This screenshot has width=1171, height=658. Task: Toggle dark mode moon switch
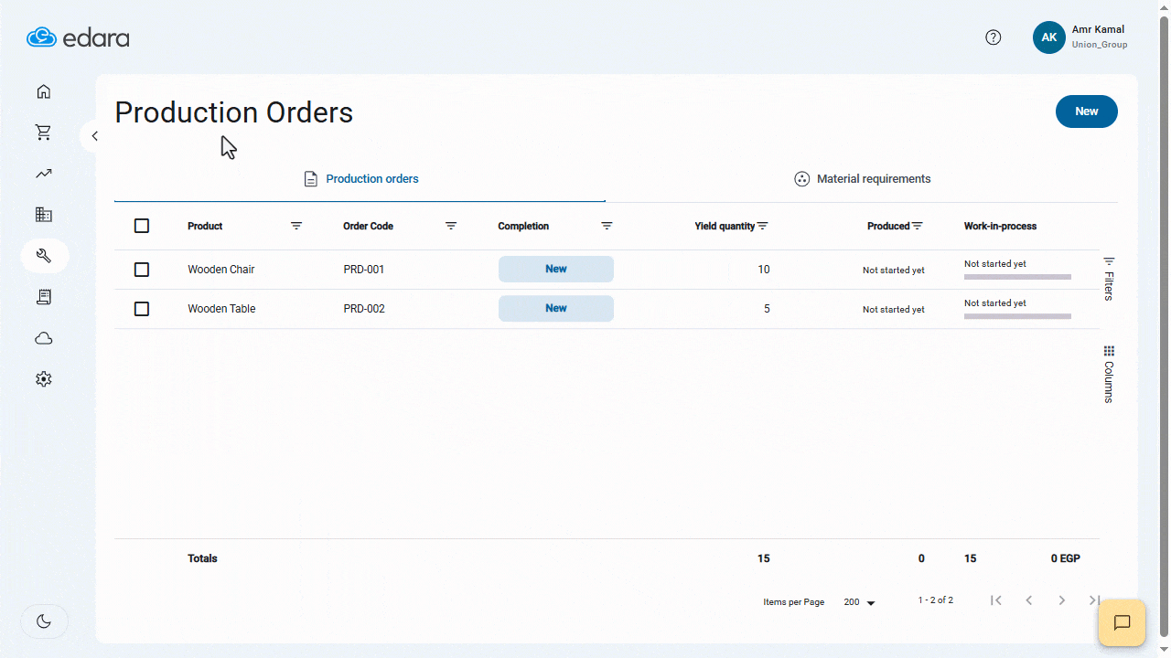(x=44, y=621)
